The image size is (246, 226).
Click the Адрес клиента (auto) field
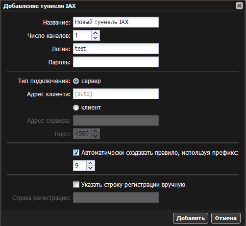116,94
